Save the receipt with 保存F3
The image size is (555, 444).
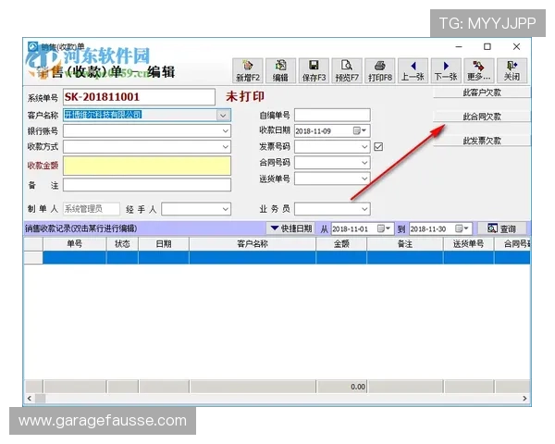[x=314, y=71]
